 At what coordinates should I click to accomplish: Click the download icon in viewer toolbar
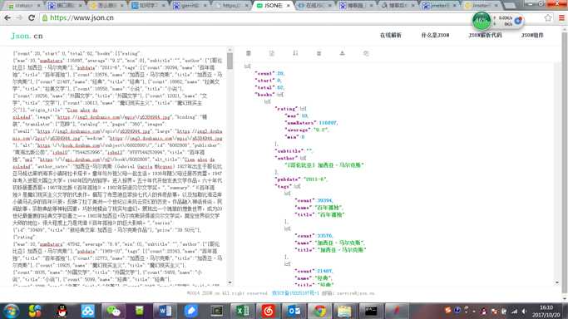343,53
